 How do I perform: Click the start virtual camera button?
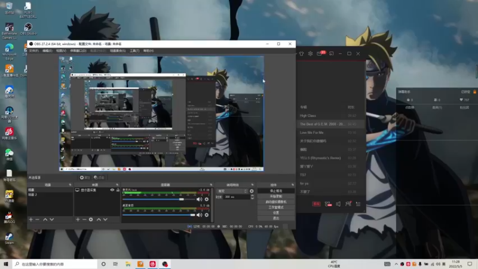276,202
